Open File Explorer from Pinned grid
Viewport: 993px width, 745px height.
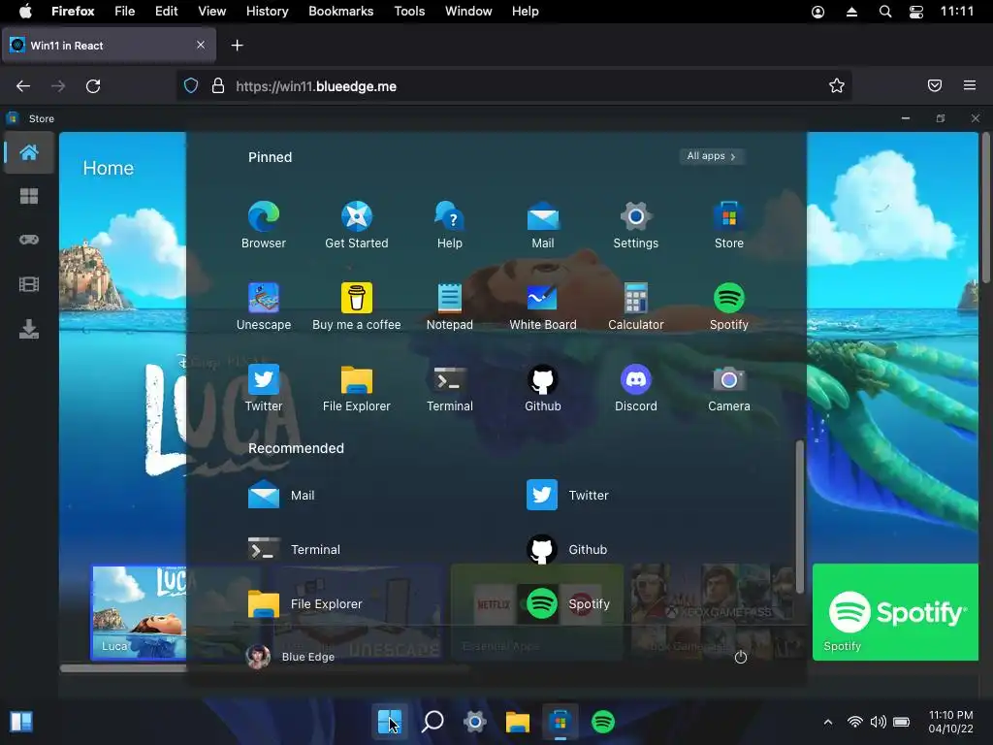tap(357, 388)
